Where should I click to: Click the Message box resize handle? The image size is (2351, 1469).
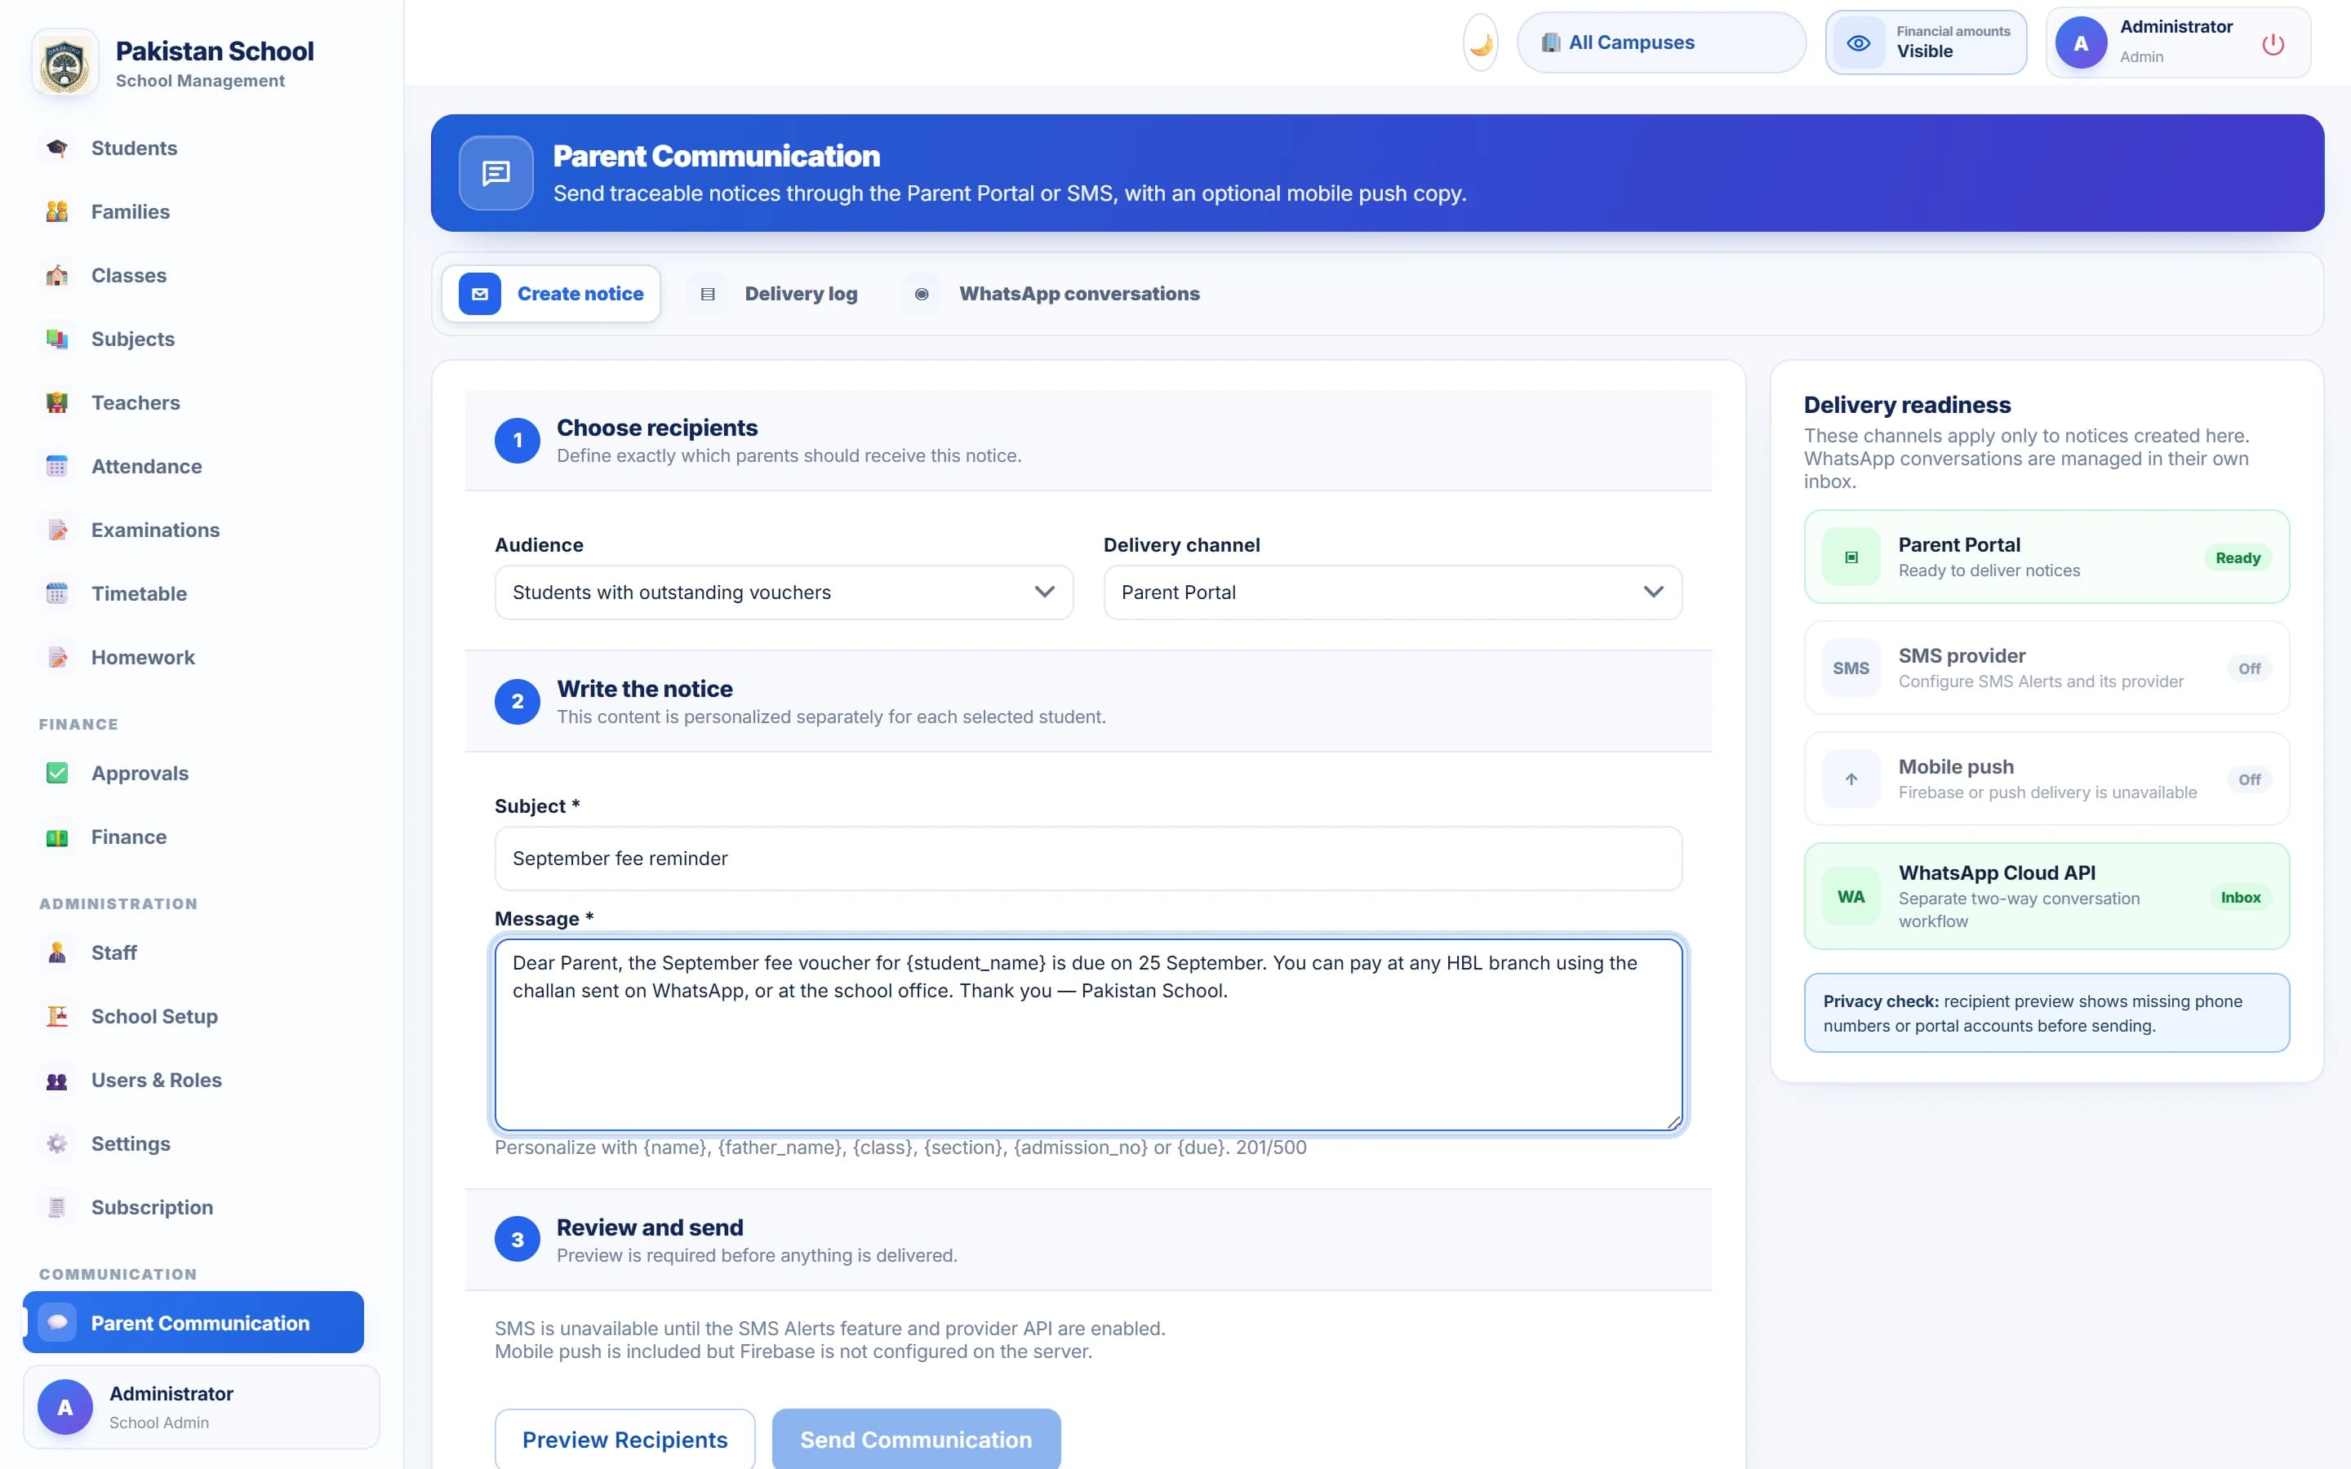click(x=1674, y=1122)
